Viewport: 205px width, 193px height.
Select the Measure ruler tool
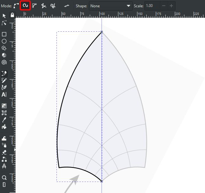[4, 185]
